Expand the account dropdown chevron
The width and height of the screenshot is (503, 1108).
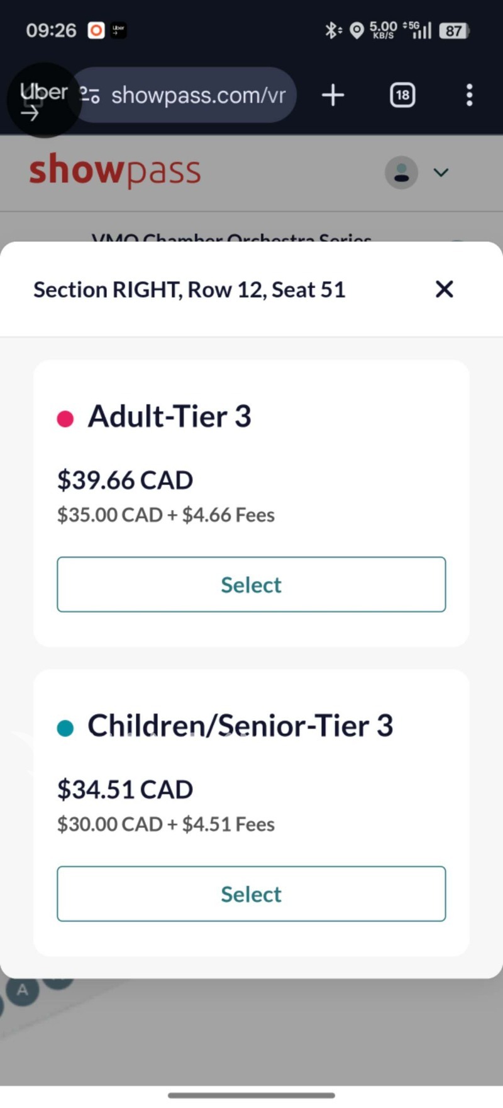(441, 172)
